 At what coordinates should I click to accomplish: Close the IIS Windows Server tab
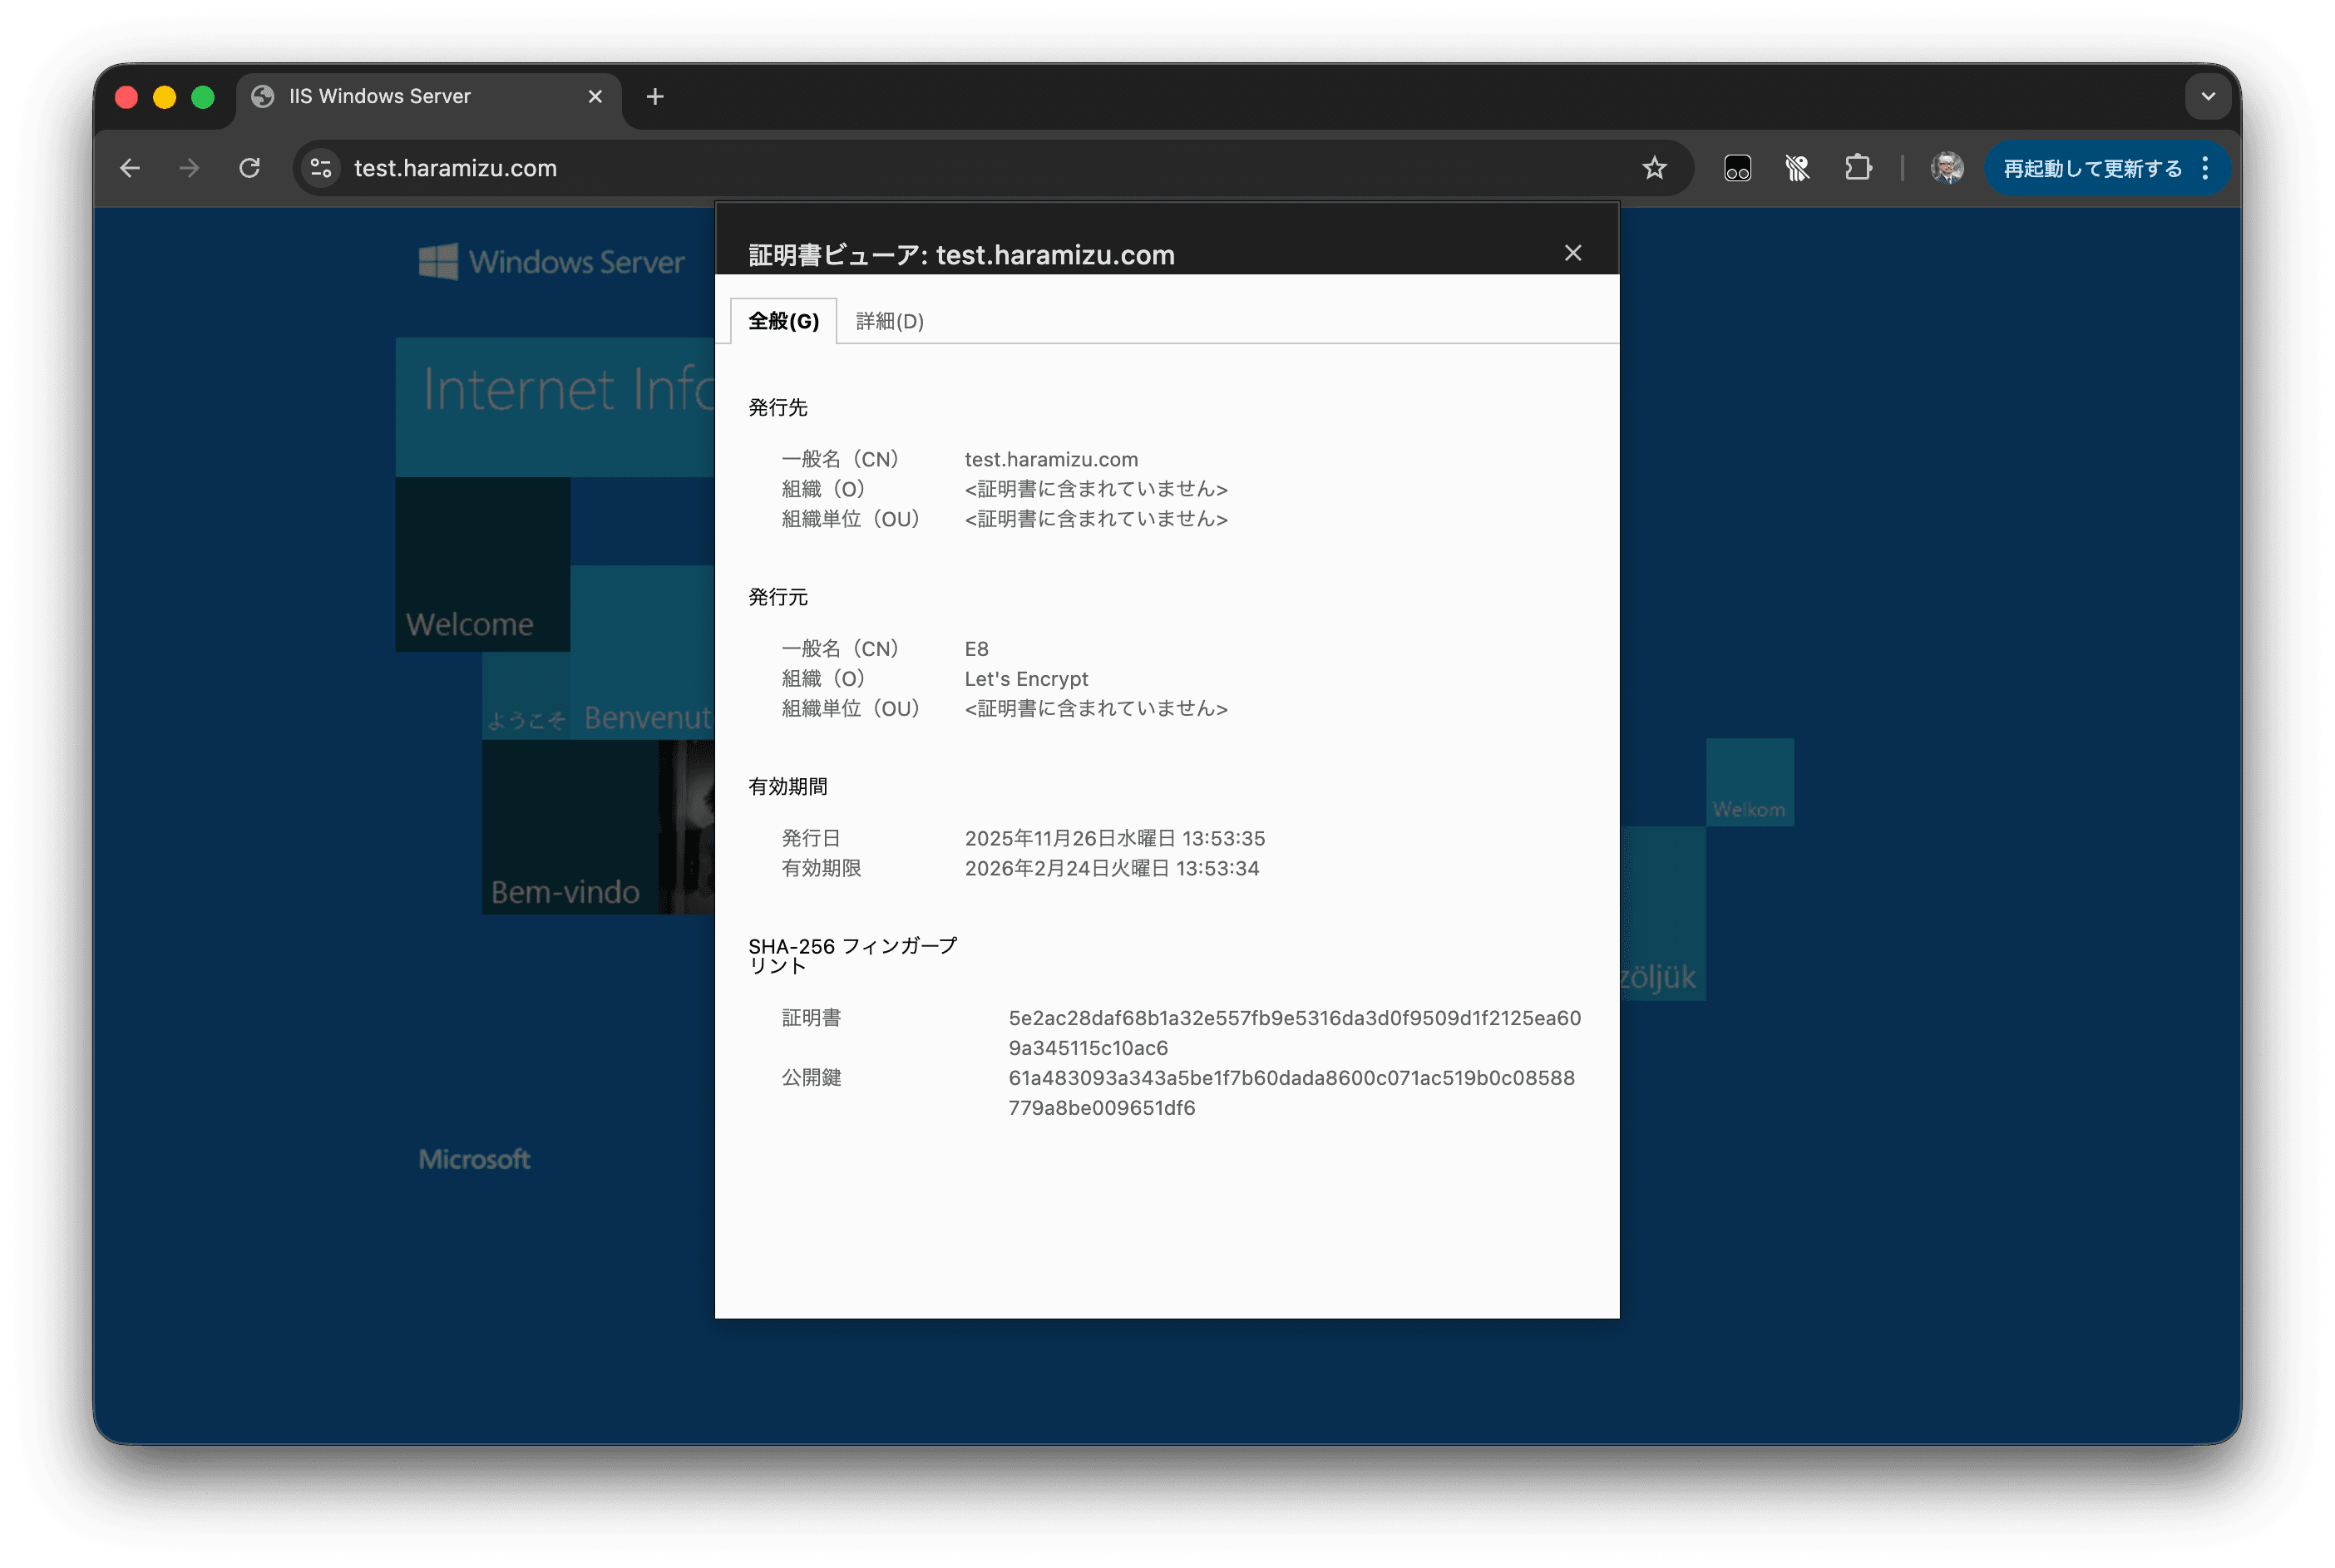pyautogui.click(x=595, y=97)
